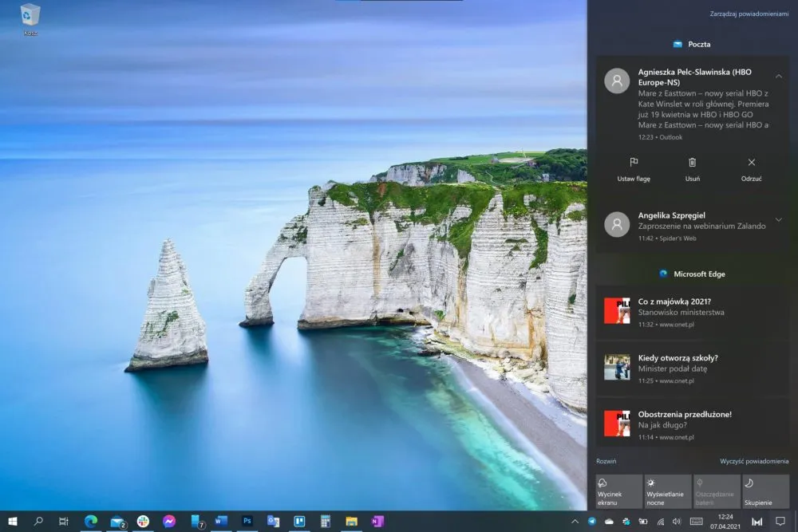Toggle the Skupienie focus assist tile

click(765, 491)
